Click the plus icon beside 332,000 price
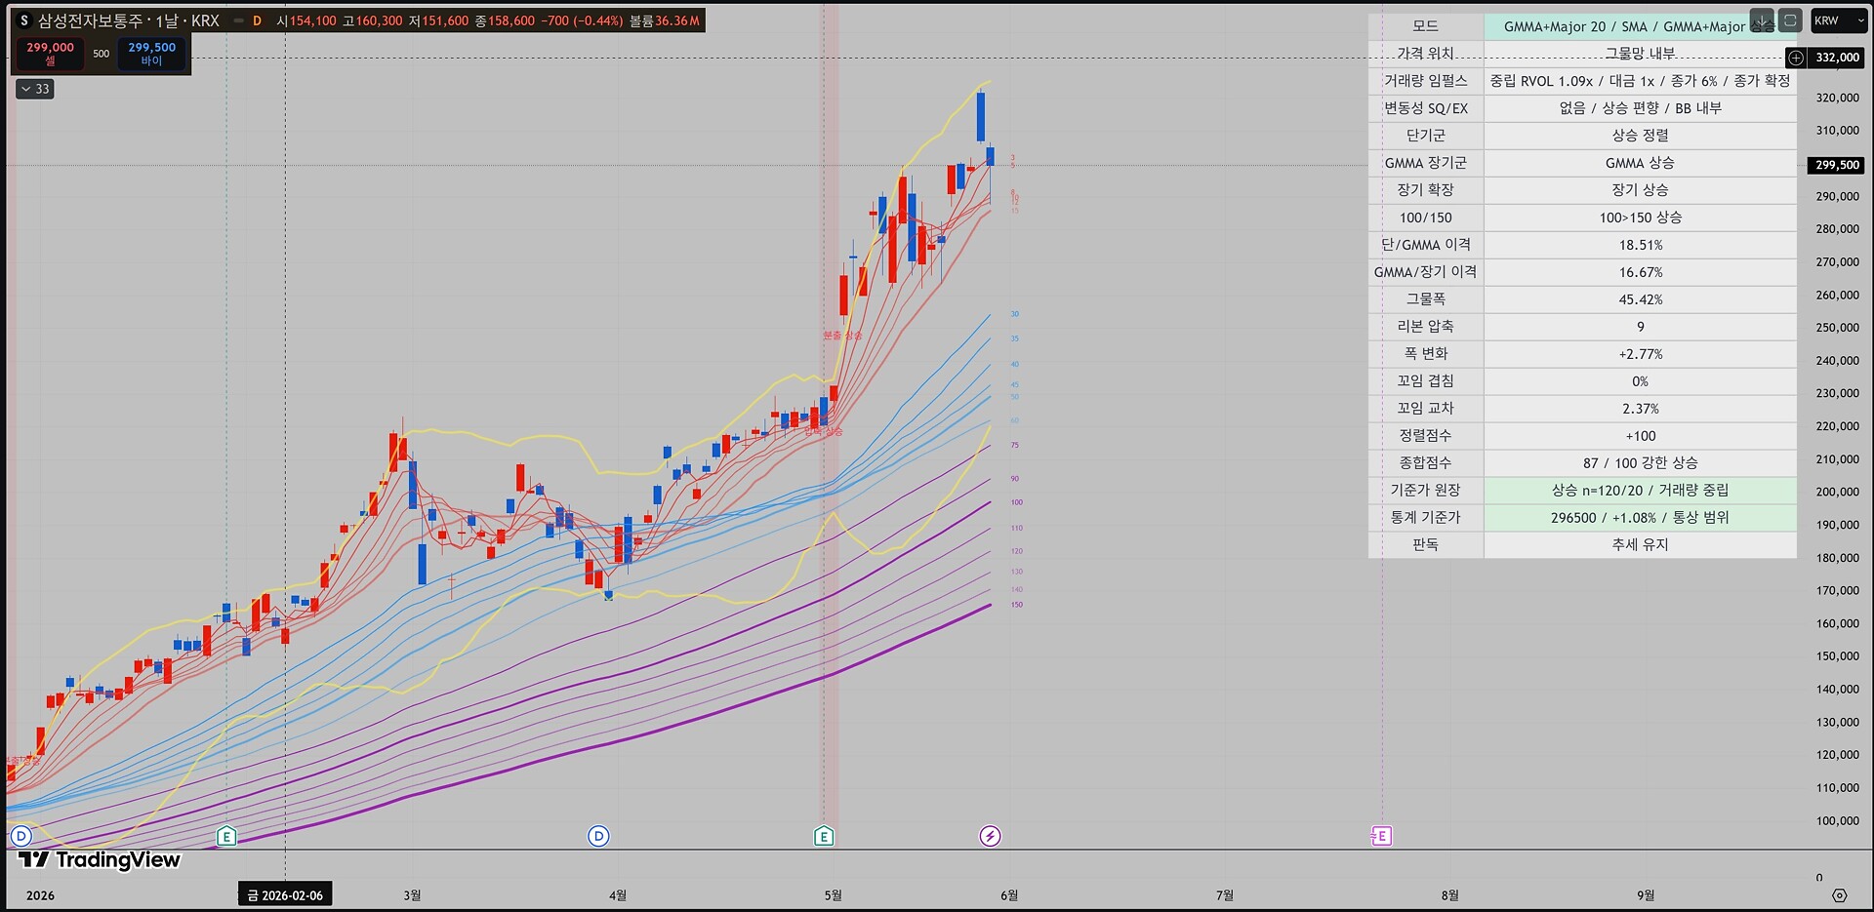The height and width of the screenshot is (912, 1874). click(1796, 58)
